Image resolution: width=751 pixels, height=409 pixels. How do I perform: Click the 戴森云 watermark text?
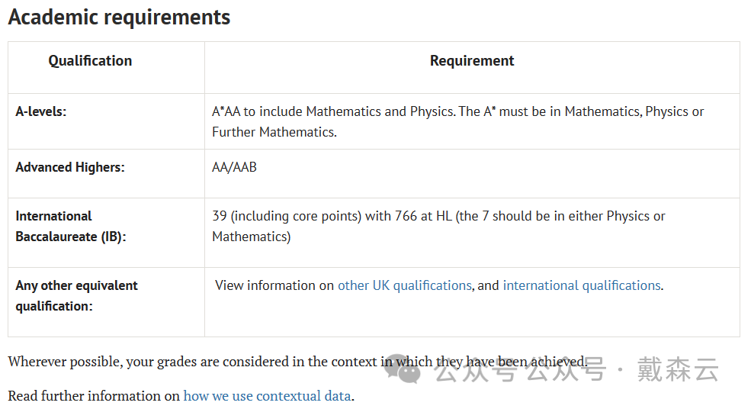tap(679, 369)
